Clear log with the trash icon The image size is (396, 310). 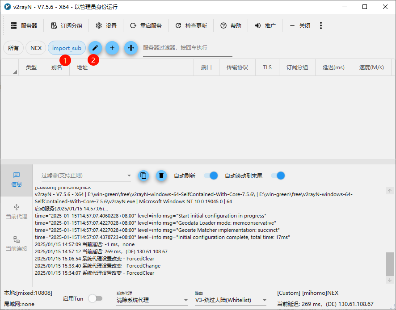(161, 176)
